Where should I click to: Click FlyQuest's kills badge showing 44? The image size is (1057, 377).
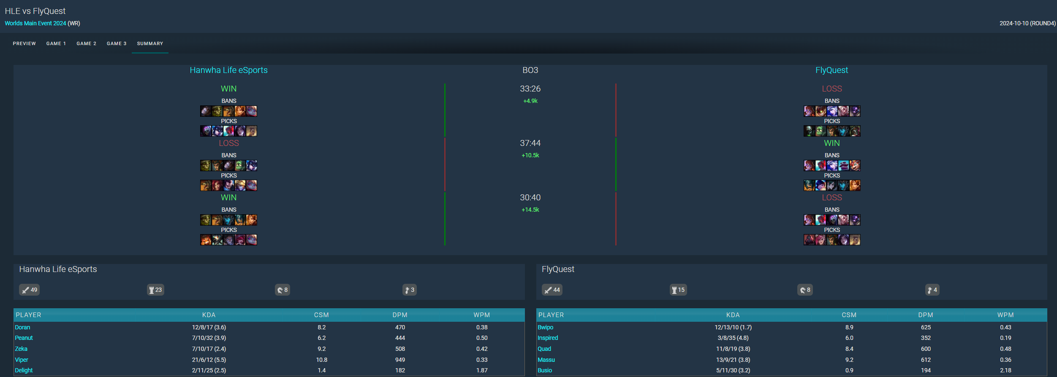(552, 290)
